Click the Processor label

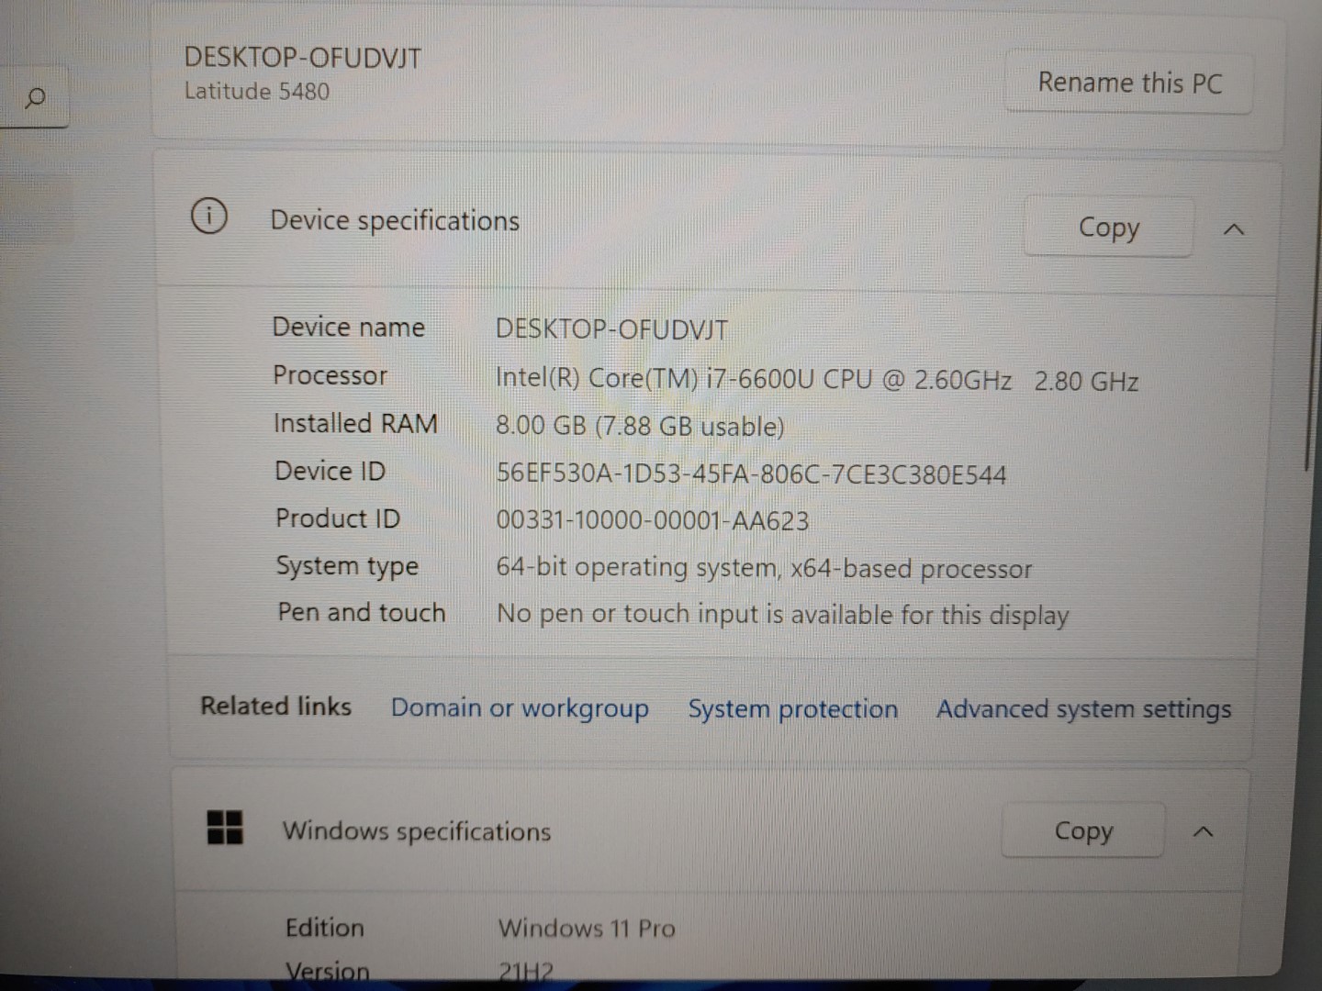330,375
